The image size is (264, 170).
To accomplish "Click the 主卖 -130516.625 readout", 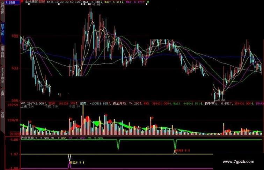I will tap(95, 103).
